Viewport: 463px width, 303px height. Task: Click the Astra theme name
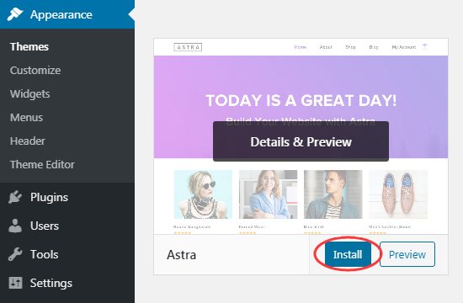pos(181,254)
